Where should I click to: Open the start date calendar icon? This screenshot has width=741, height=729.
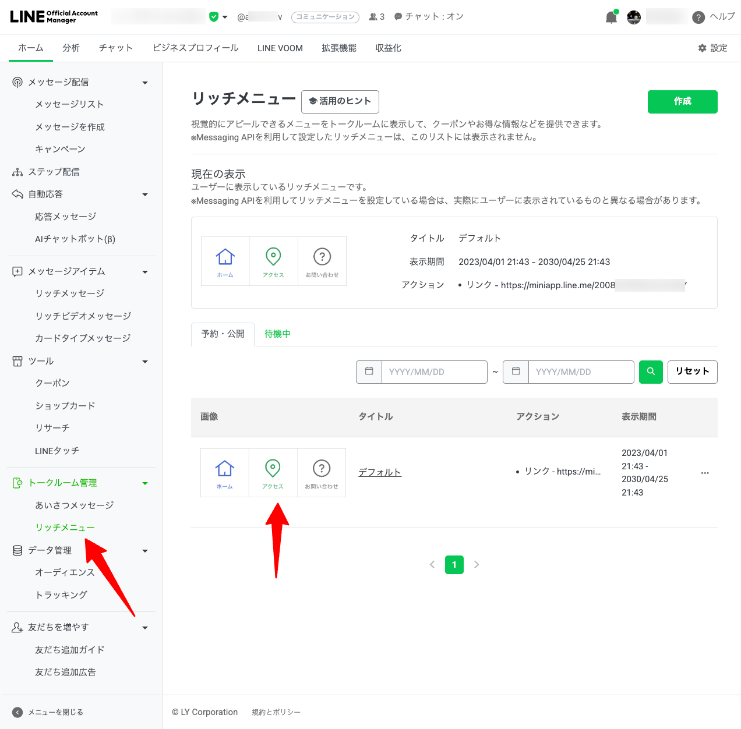pyautogui.click(x=369, y=371)
